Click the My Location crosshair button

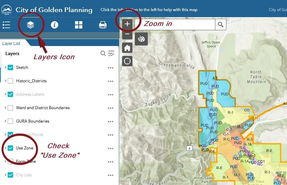click(x=127, y=61)
